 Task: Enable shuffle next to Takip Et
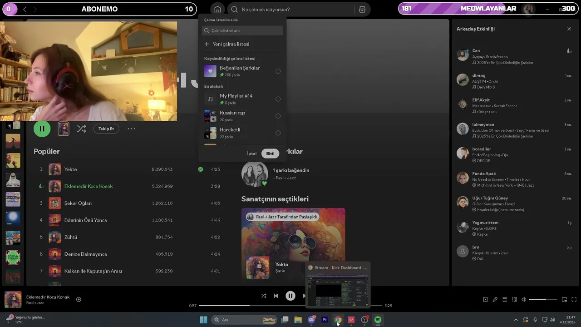81,129
